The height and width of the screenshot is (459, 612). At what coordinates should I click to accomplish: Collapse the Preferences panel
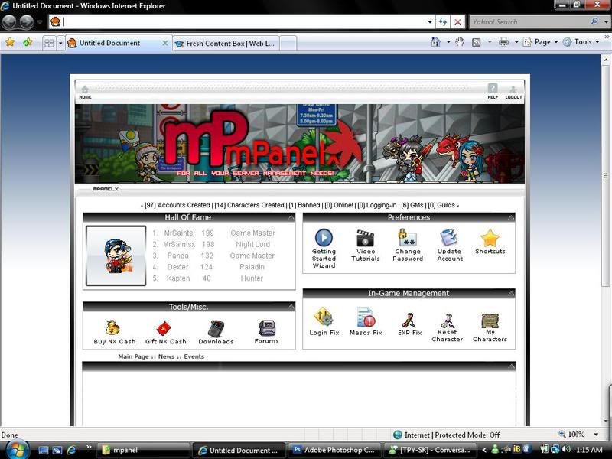(511, 217)
